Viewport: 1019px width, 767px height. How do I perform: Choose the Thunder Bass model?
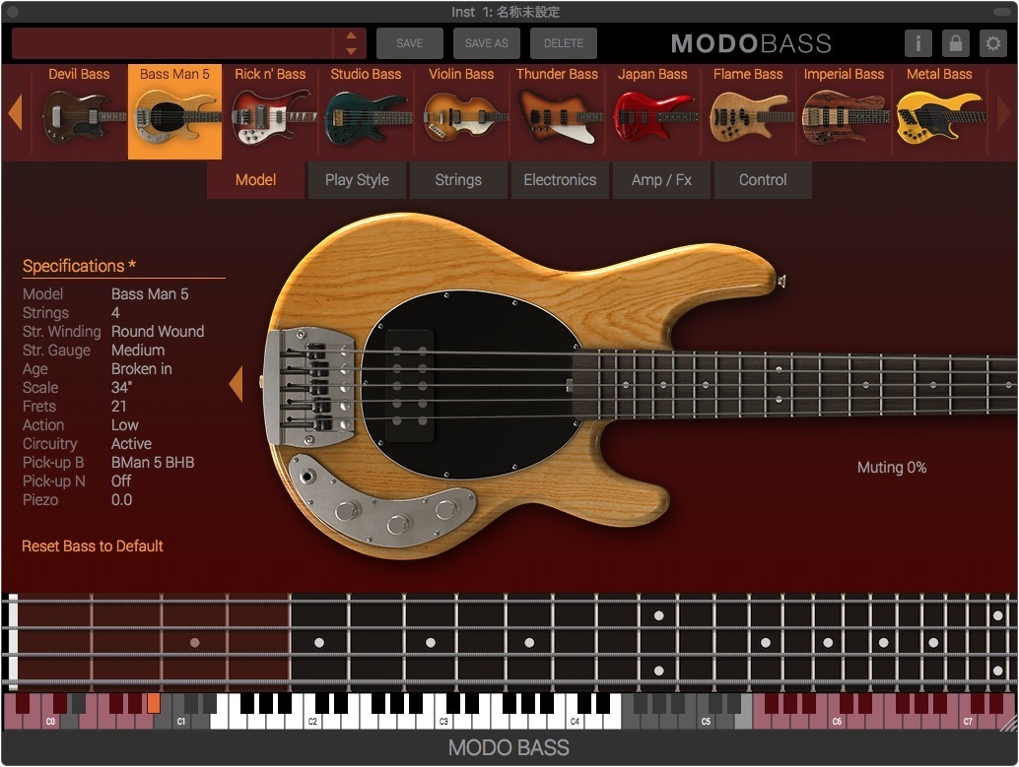(556, 111)
